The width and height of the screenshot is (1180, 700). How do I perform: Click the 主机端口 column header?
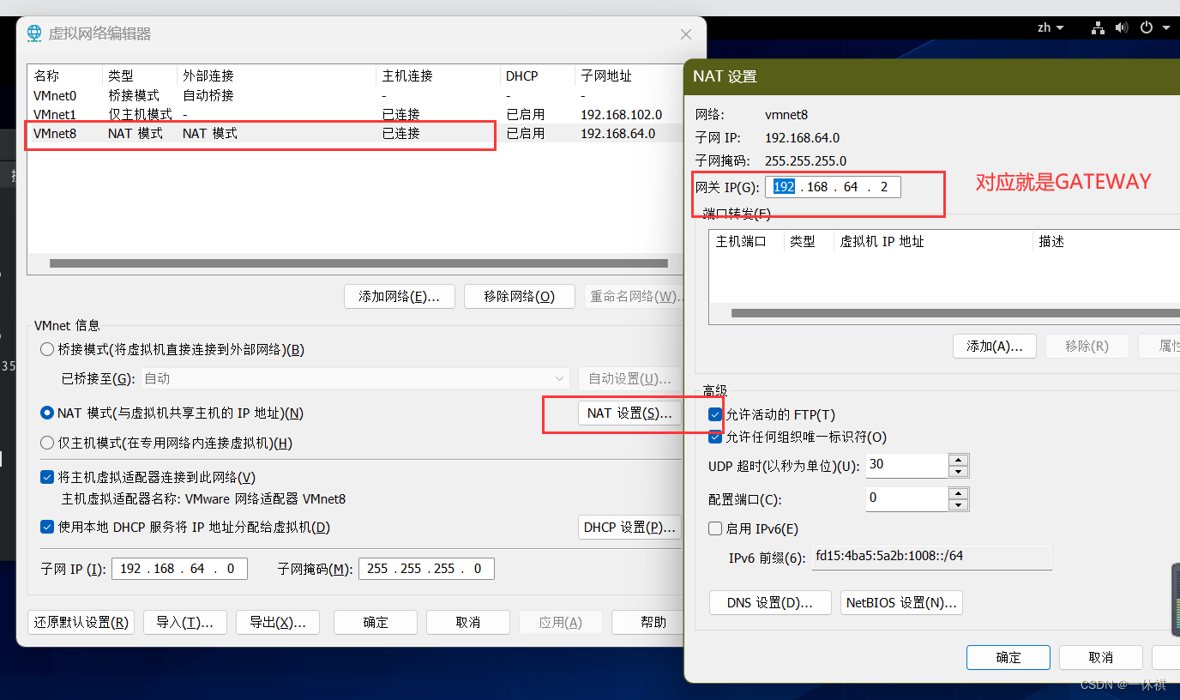tap(746, 241)
